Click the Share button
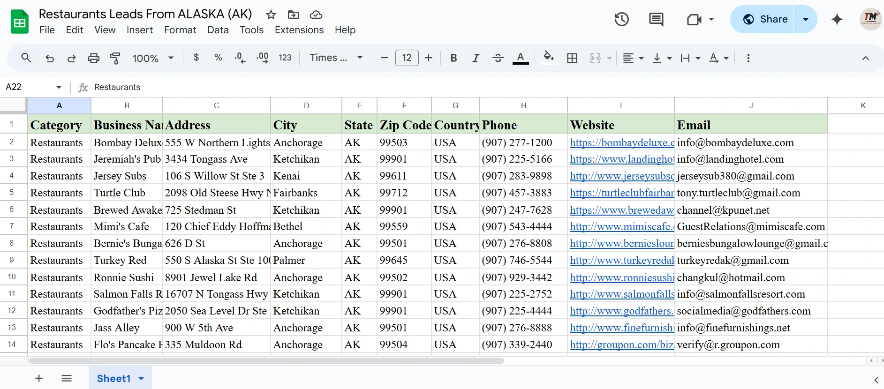This screenshot has height=389, width=884. (763, 19)
